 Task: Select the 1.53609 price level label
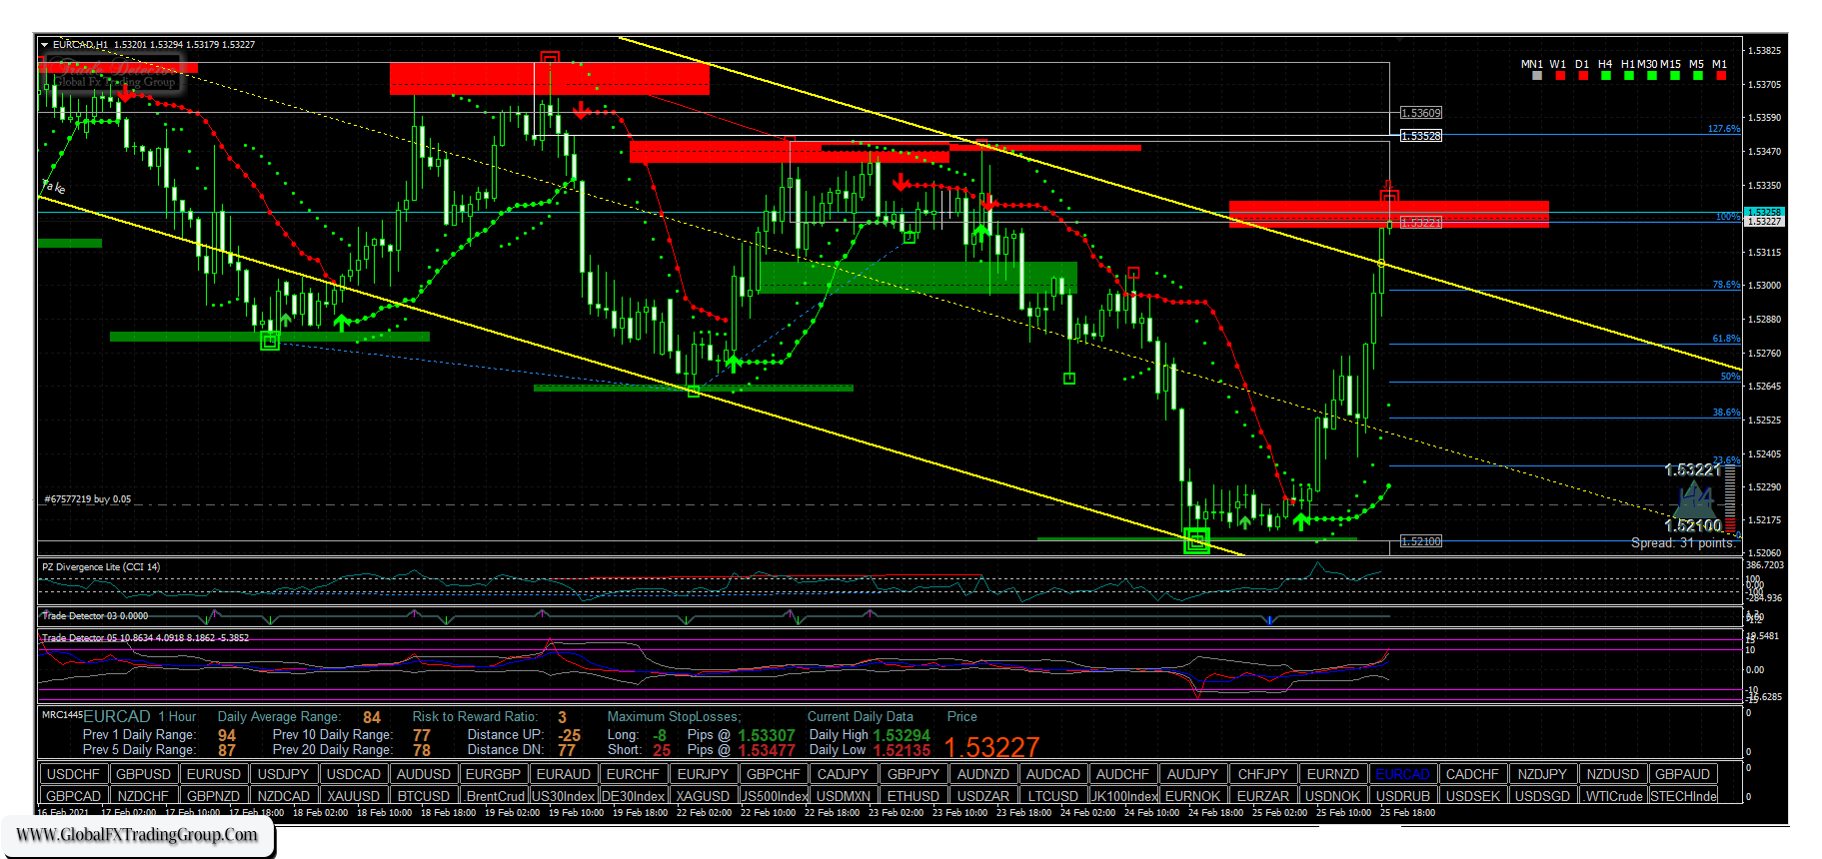(x=1420, y=113)
